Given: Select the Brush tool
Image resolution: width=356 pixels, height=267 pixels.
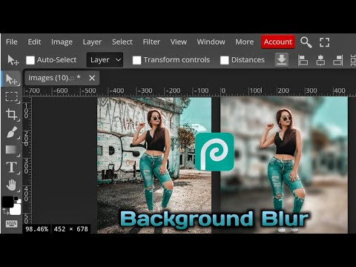Looking at the screenshot, I should tap(11, 132).
